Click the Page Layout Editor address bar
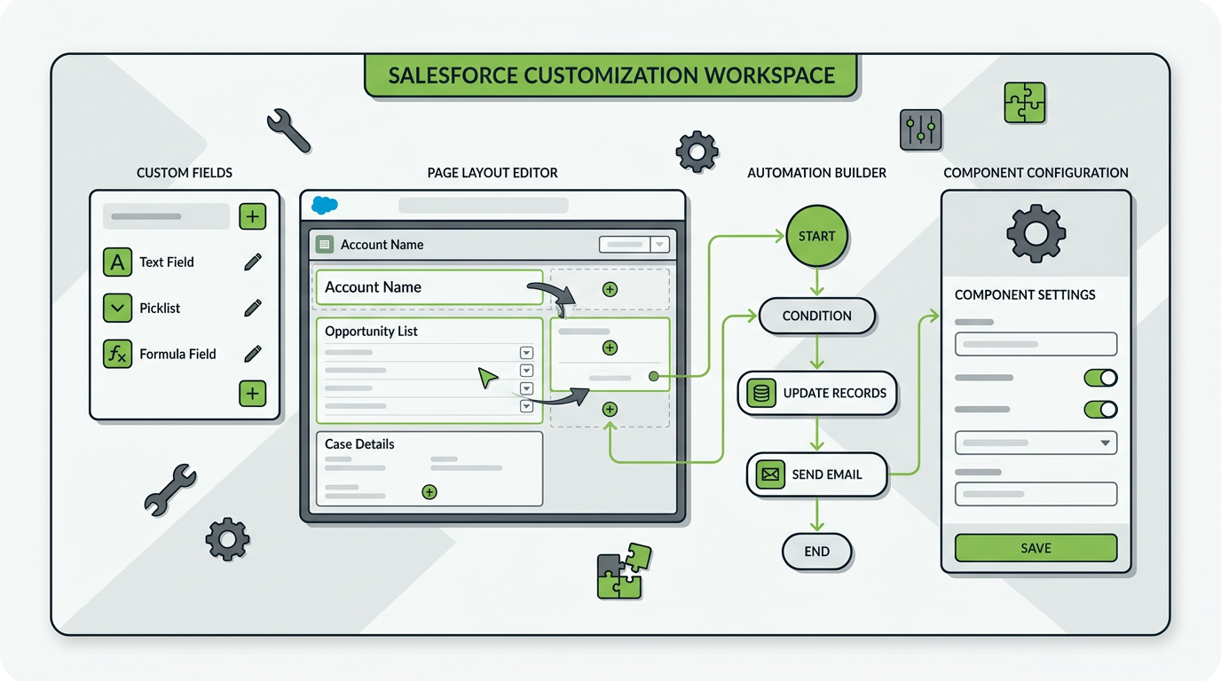The width and height of the screenshot is (1221, 681). pos(484,206)
